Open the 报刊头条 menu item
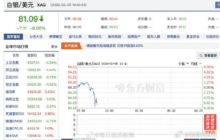Image resolution: width=220 pixels, height=140 pixels. [x=75, y=37]
